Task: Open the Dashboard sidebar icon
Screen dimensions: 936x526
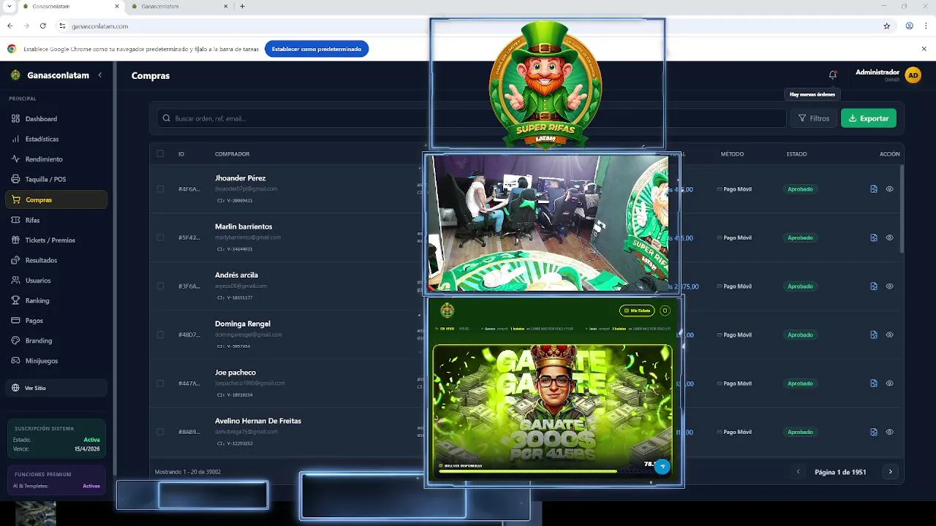Action: 16,118
